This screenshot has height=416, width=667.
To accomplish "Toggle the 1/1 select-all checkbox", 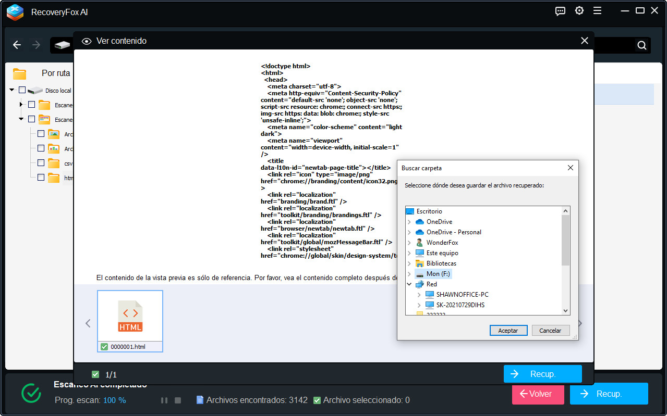I will [x=95, y=374].
